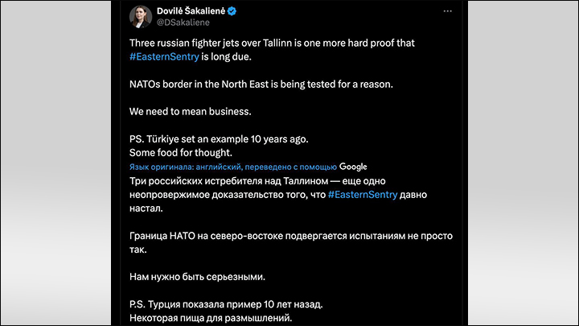Click the Google logo in translation note
The height and width of the screenshot is (326, 579).
click(353, 167)
